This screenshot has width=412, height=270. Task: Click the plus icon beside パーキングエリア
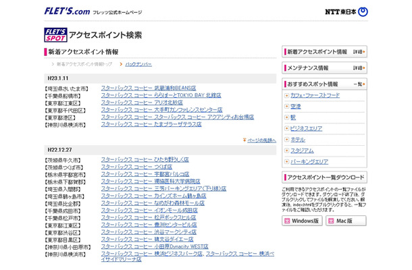pos(286,161)
